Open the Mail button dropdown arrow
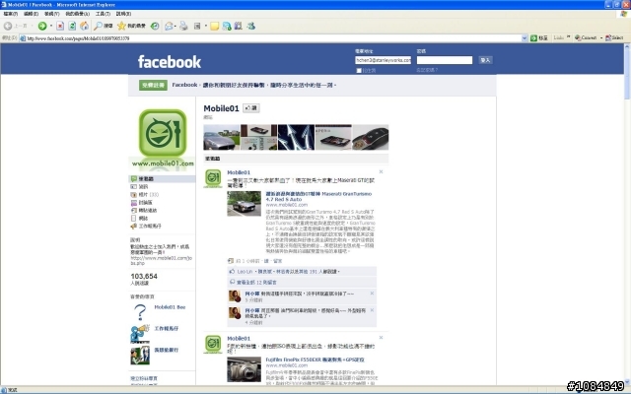 coord(175,26)
